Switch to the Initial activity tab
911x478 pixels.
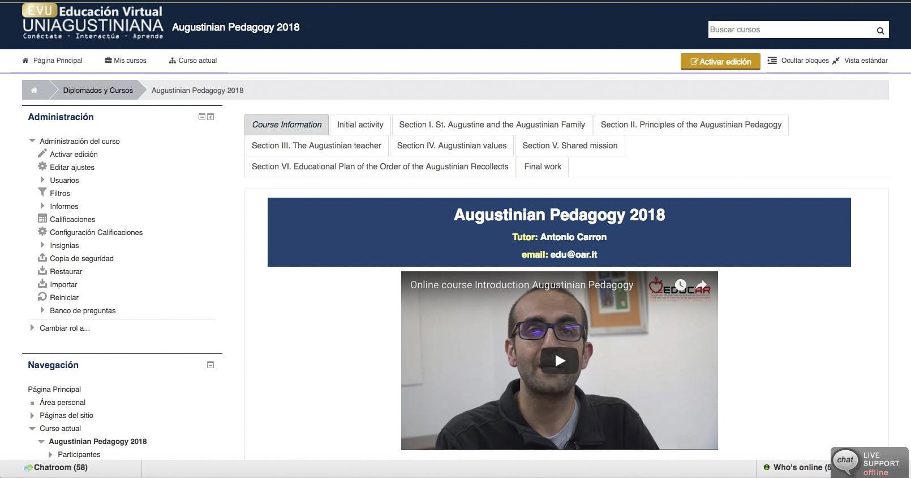pyautogui.click(x=360, y=125)
